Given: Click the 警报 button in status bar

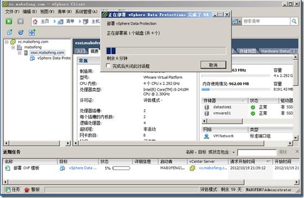Looking at the screenshot, I should click(32, 190).
